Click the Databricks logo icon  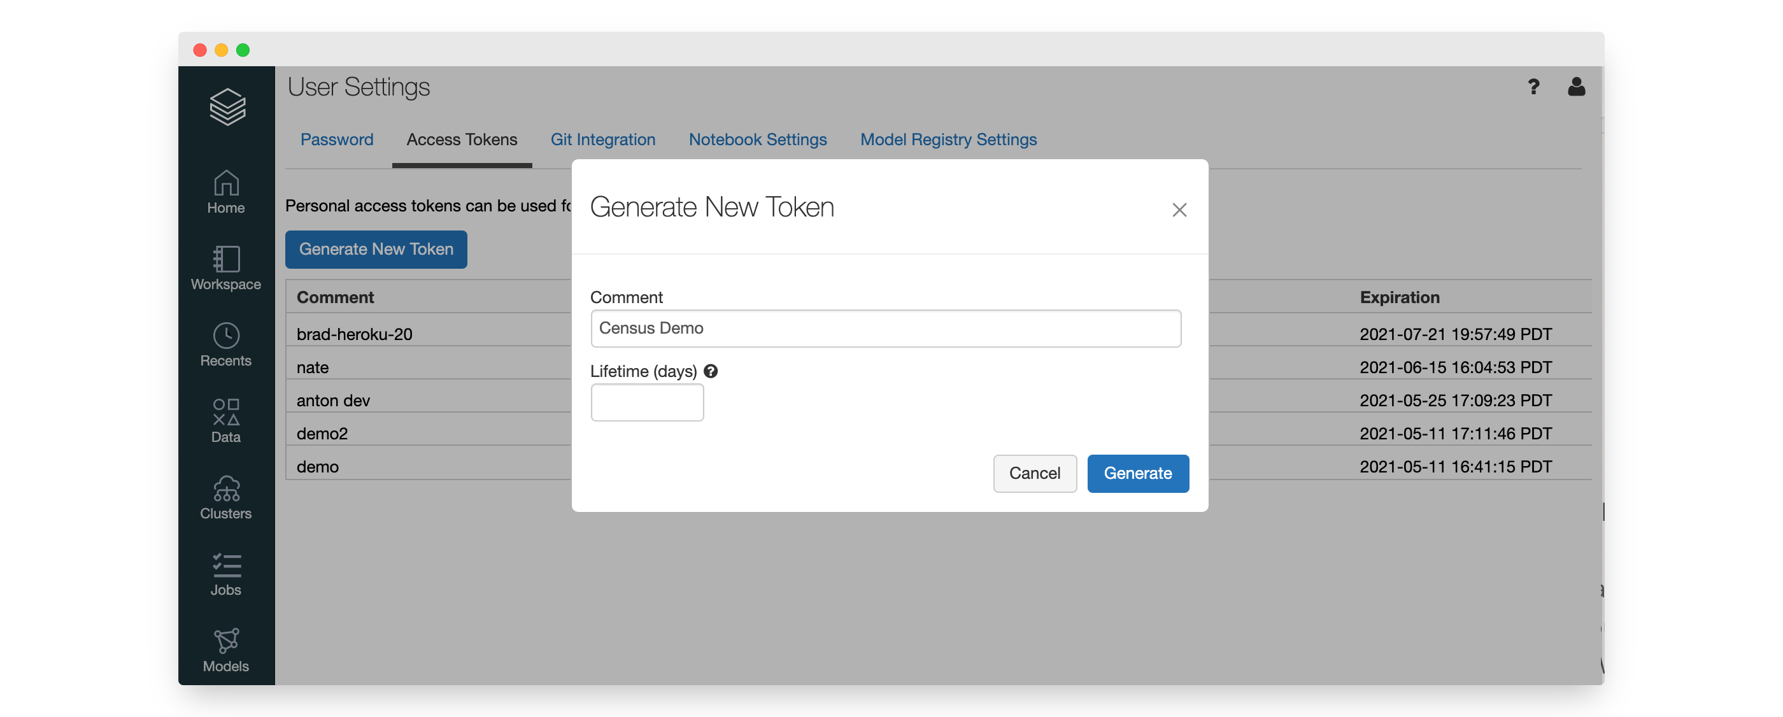pos(227,107)
